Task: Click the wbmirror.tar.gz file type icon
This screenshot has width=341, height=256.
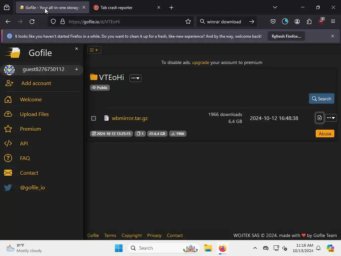Action: (106, 118)
